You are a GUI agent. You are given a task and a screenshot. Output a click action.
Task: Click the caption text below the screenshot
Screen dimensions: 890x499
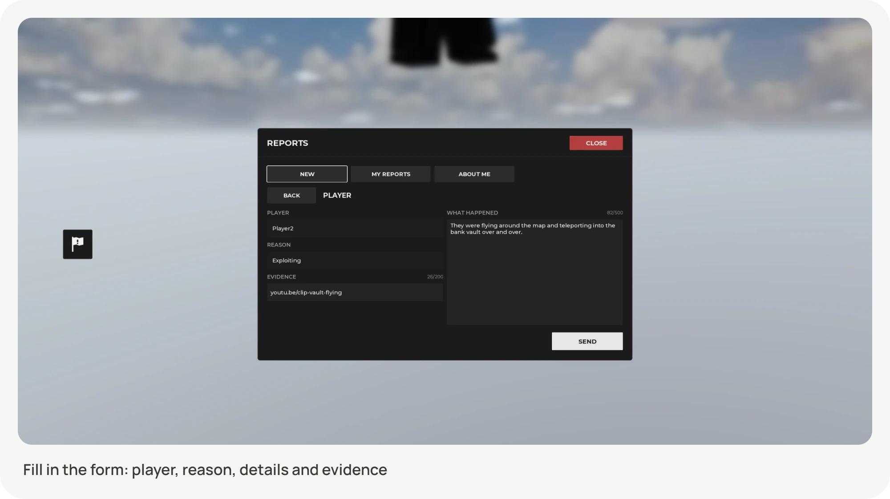tap(205, 470)
